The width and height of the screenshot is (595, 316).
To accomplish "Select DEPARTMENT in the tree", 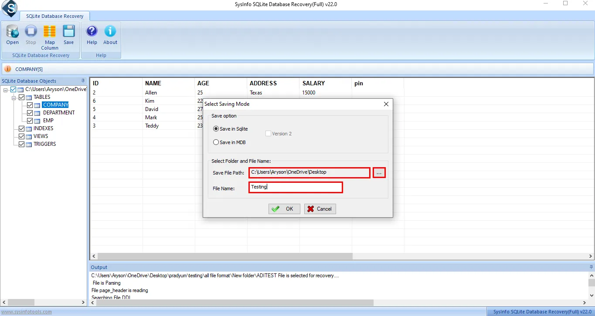I will coord(59,113).
